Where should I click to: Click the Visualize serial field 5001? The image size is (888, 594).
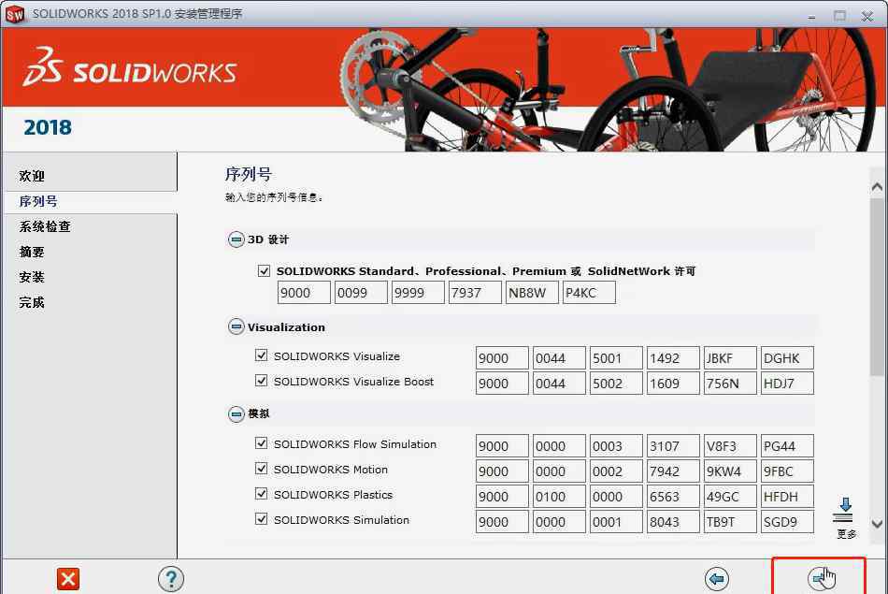point(616,358)
